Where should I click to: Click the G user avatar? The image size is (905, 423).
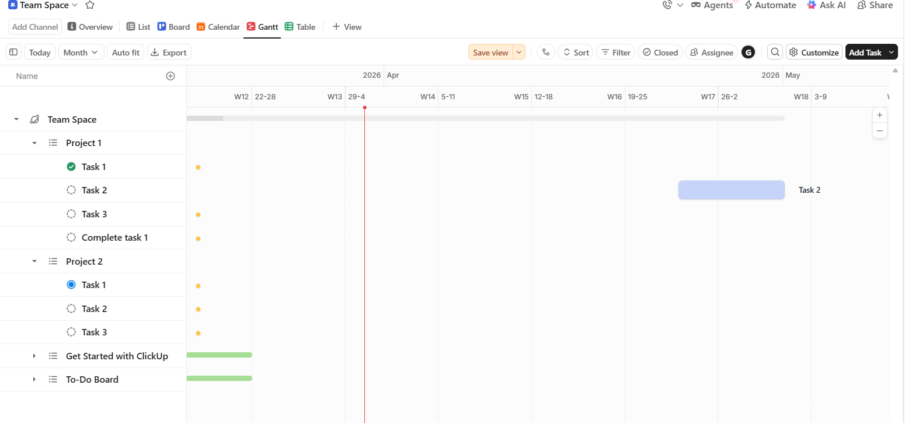click(748, 52)
